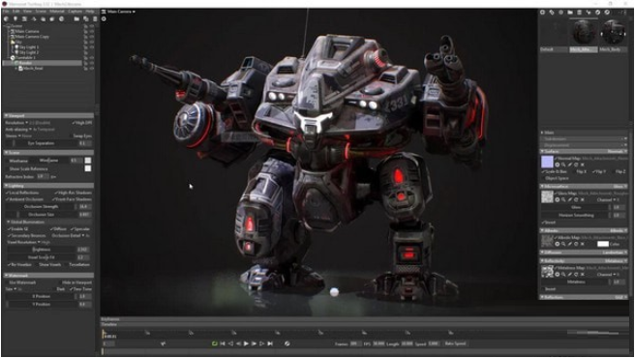Toggle Enable GI checkbox
The width and height of the screenshot is (635, 358).
[9, 228]
